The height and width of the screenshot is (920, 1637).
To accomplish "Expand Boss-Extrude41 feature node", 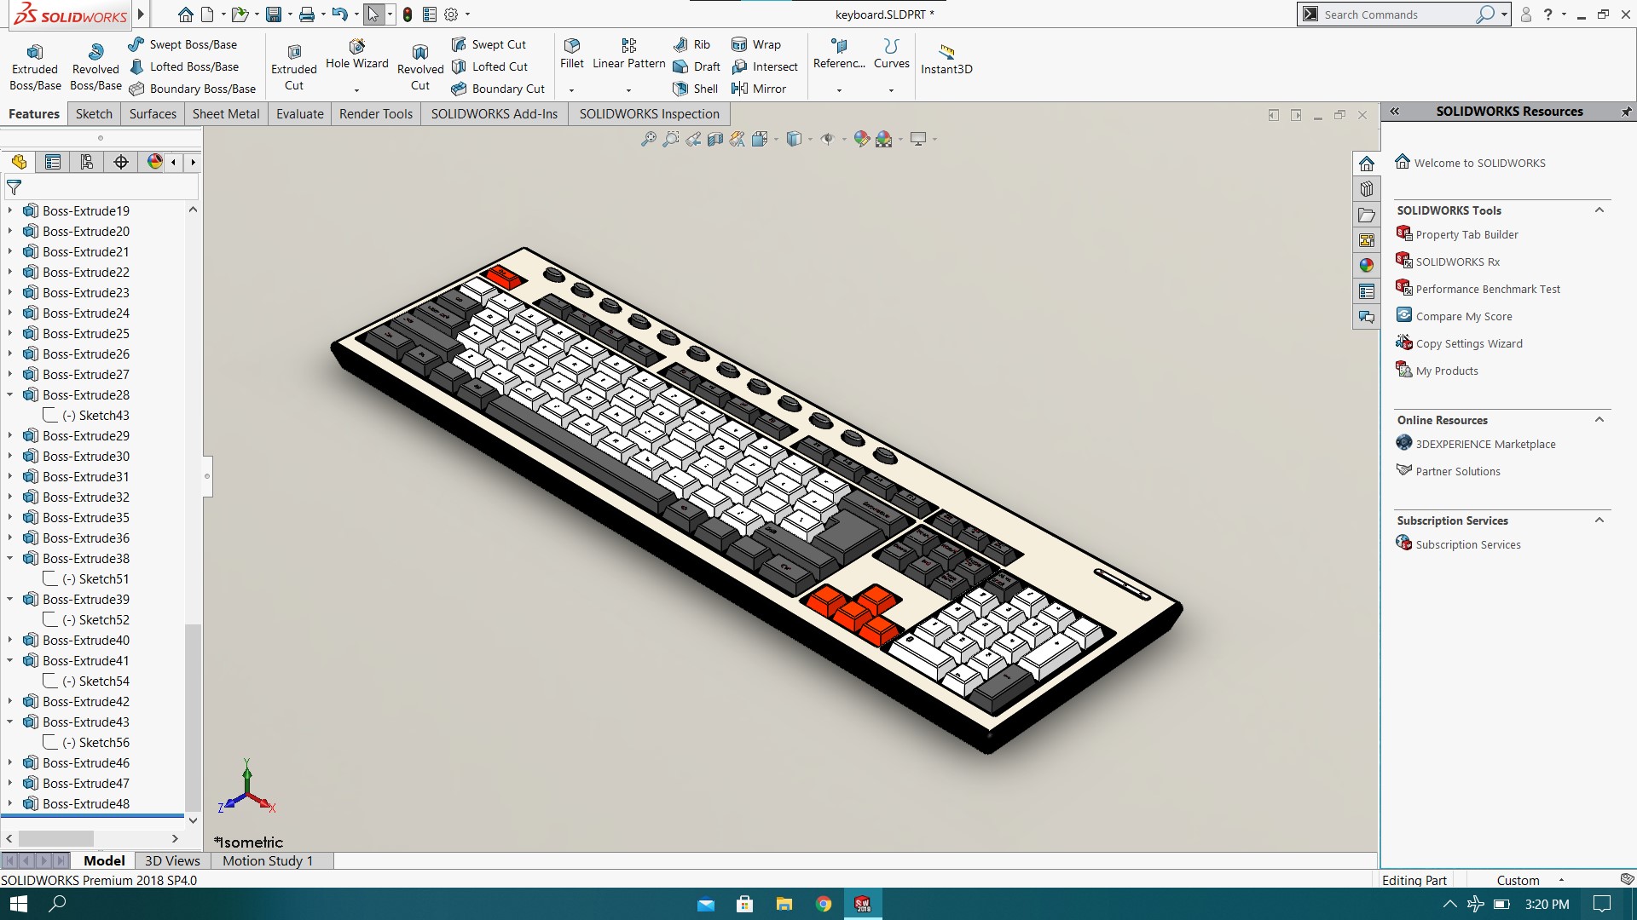I will [9, 659].
